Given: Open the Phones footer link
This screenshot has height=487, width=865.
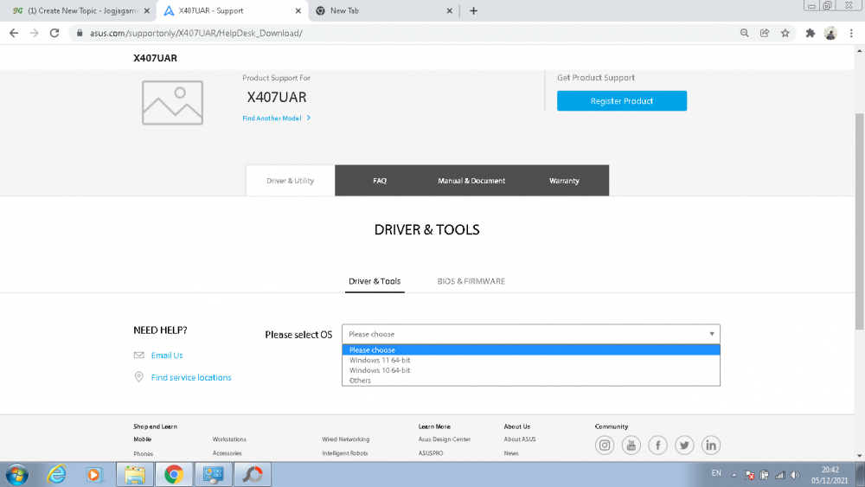Looking at the screenshot, I should click(x=144, y=453).
